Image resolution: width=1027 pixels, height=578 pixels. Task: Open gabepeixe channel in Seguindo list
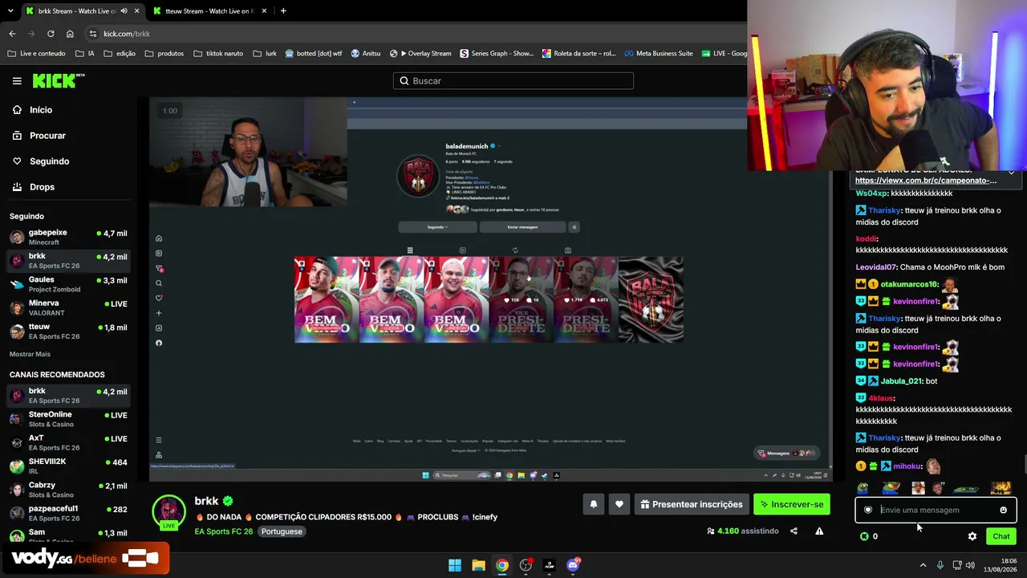click(68, 237)
